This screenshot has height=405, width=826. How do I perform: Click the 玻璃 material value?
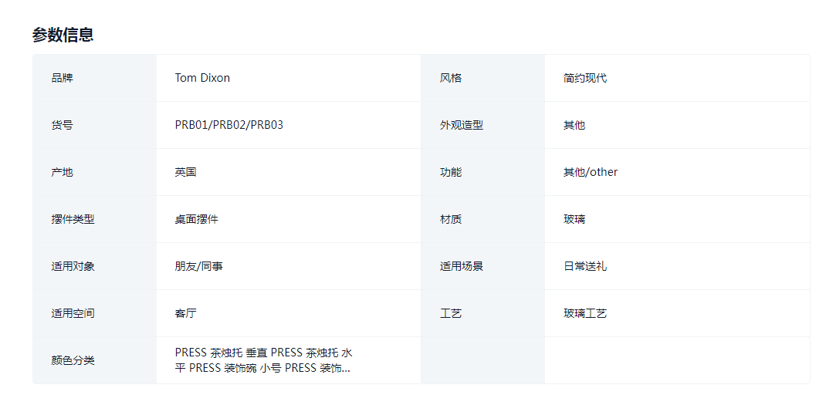point(574,219)
